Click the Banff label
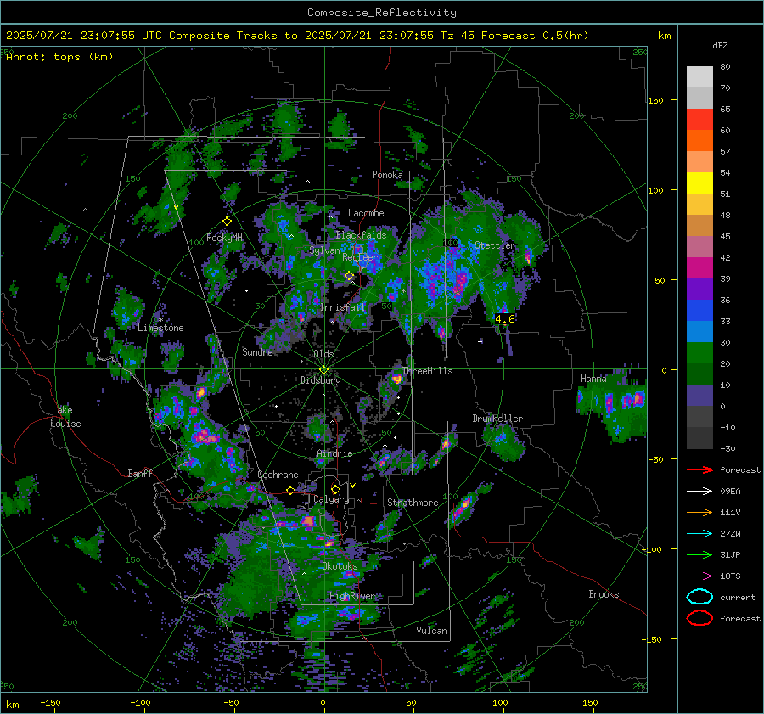Screen dimensions: 764x714 pos(140,473)
